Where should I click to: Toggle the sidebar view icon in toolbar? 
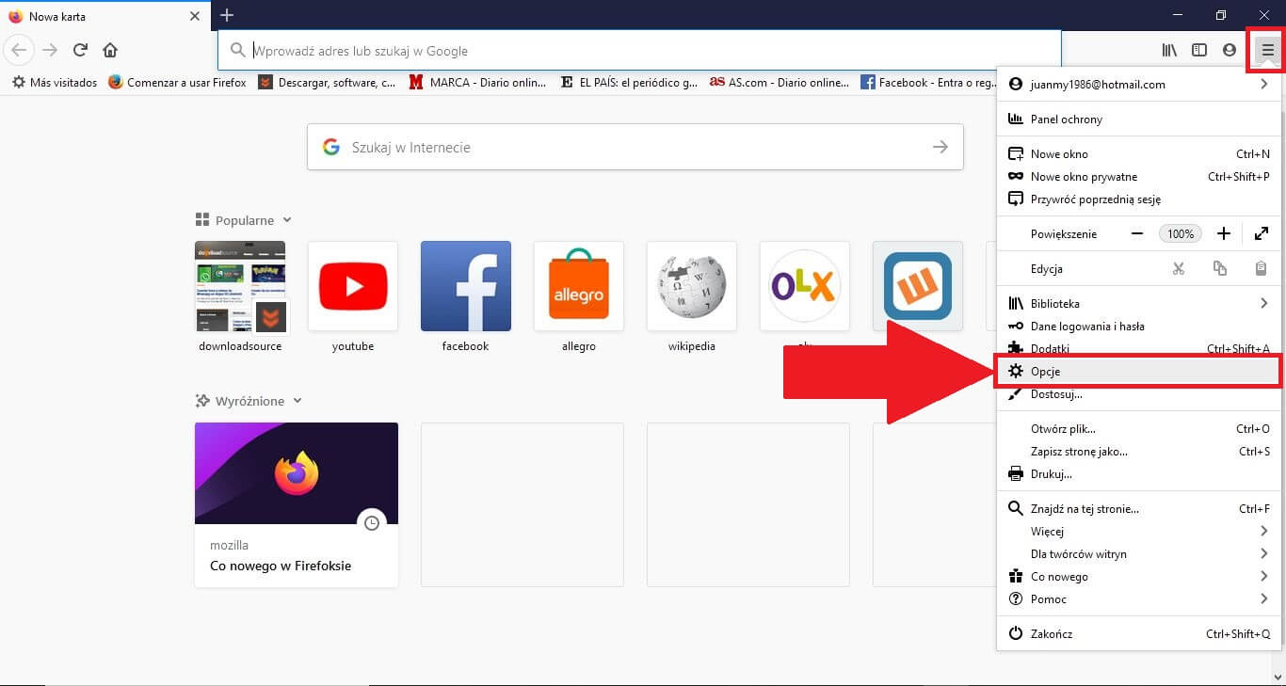point(1199,51)
